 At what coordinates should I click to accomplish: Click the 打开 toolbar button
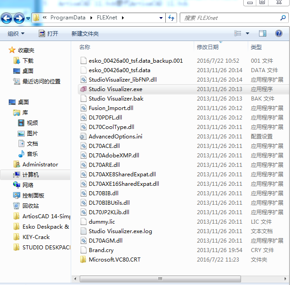click(x=49, y=34)
